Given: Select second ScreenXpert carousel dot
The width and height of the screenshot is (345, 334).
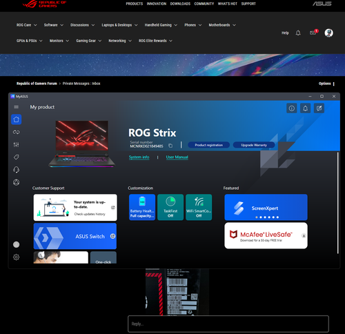Looking at the screenshot, I should pyautogui.click(x=261, y=217).
